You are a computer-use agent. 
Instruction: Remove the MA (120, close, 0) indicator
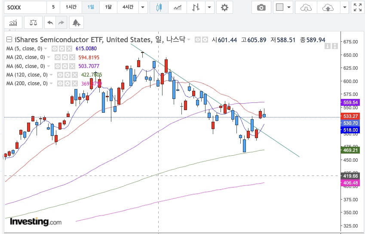tap(74, 75)
